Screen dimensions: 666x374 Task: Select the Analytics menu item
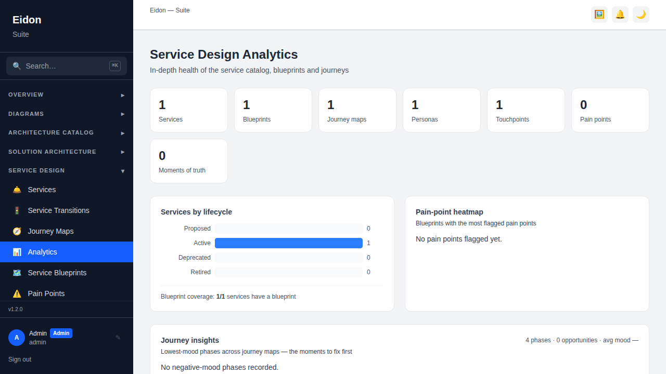[x=67, y=252]
